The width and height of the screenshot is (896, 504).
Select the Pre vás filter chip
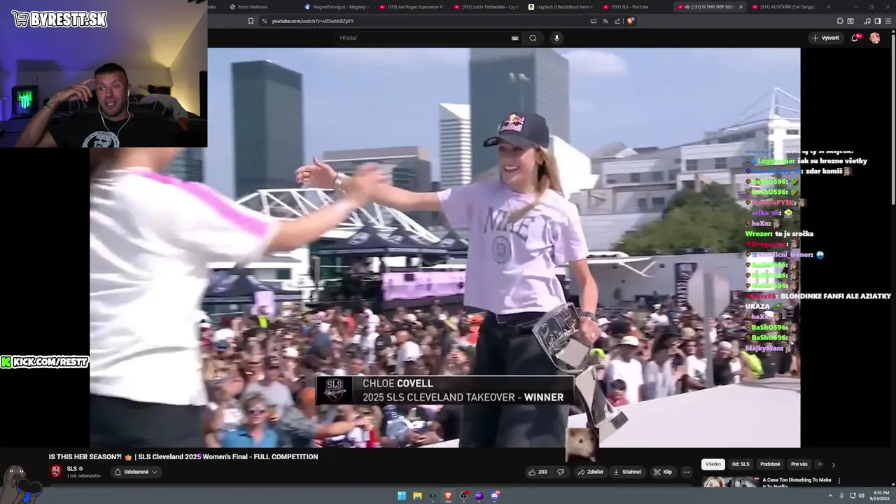tap(799, 464)
